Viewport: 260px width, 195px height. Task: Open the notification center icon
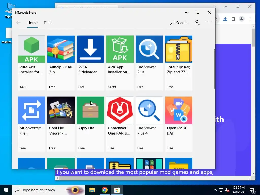point(252,190)
